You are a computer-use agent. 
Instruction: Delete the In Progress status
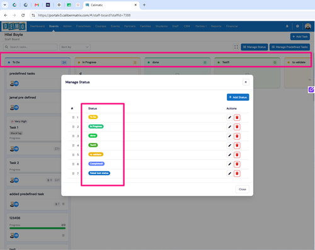(237, 127)
